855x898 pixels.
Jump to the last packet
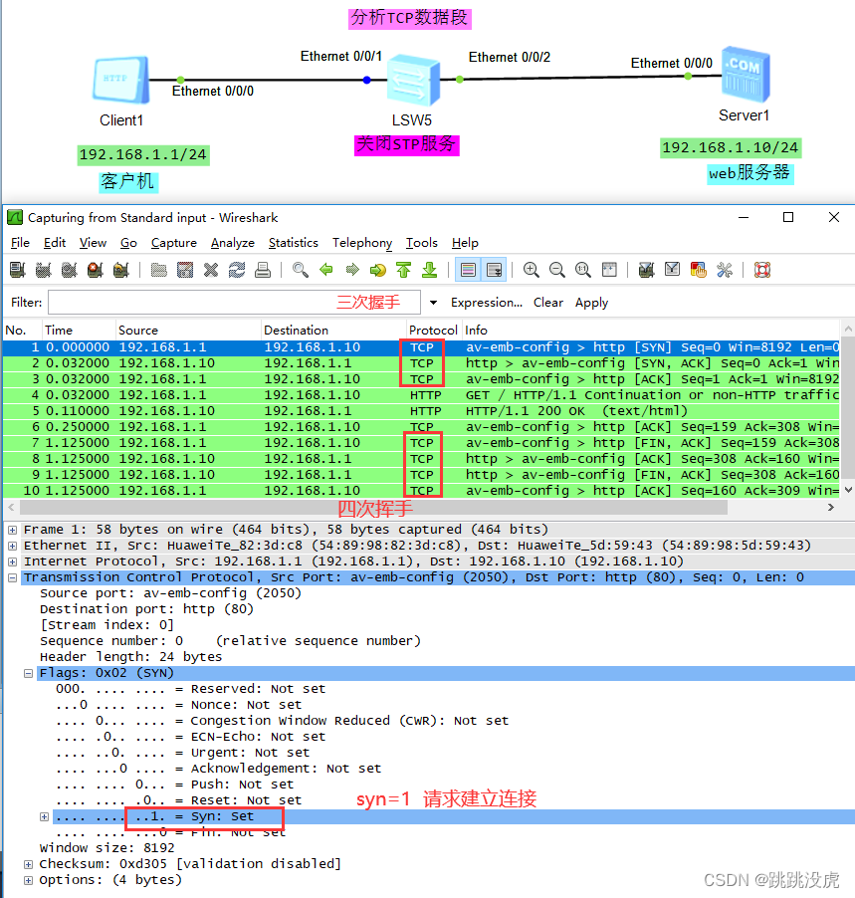[430, 270]
